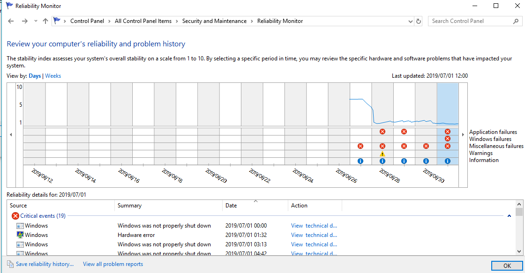The image size is (525, 273).
Task: Click the Information icon for 2019/06/29
Action: 404,161
